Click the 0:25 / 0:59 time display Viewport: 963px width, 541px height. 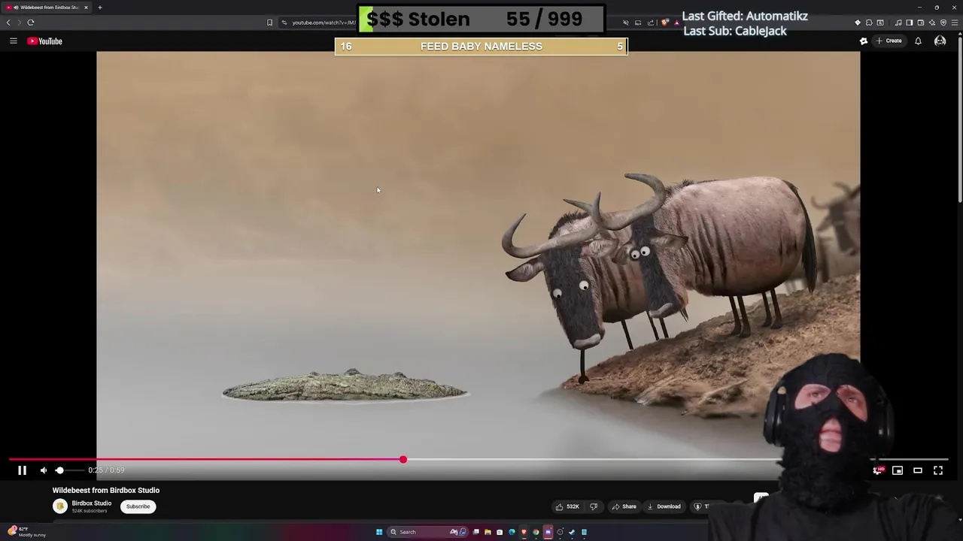tap(106, 470)
